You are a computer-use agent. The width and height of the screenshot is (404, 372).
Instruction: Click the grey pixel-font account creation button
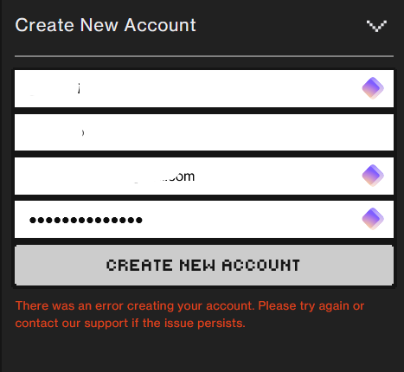click(x=204, y=266)
